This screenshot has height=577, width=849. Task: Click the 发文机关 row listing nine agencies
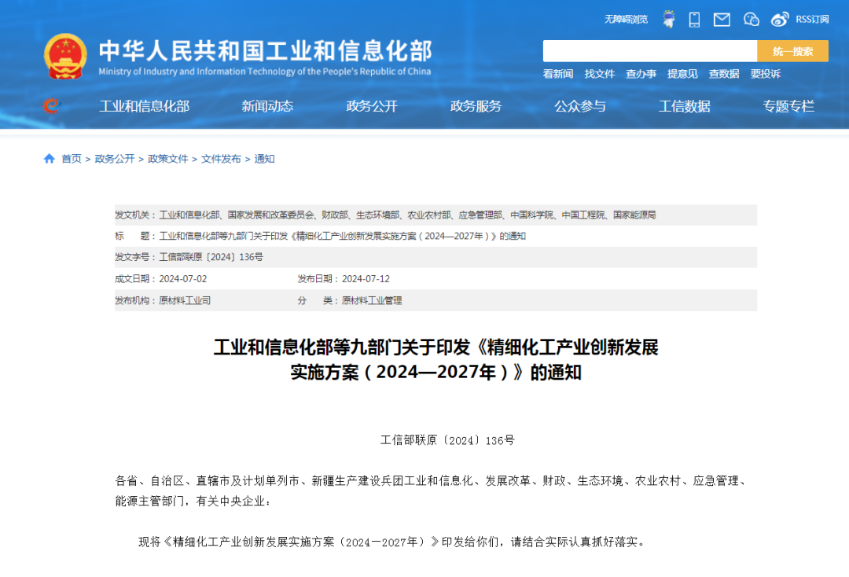436,215
